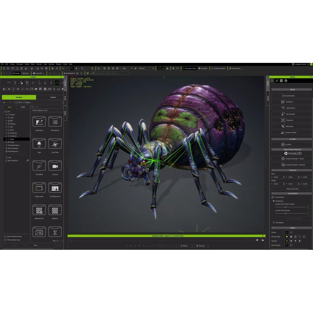This screenshot has width=313, height=313.
Task: Switch to the Custom tab
Action: coord(53,97)
